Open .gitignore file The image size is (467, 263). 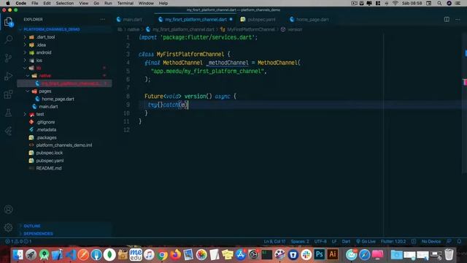[x=45, y=122]
